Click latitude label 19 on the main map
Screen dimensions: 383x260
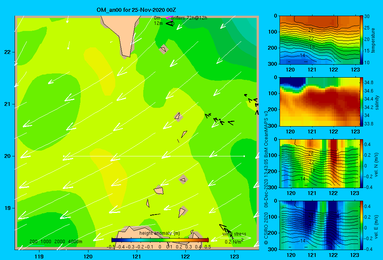tap(8, 208)
